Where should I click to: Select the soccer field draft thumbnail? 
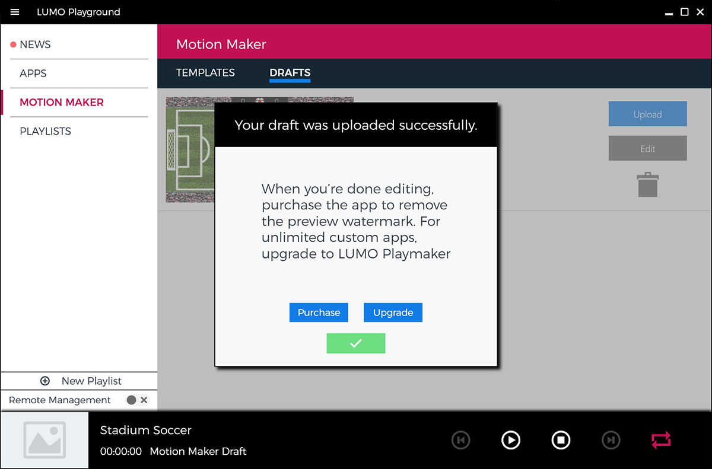click(x=190, y=150)
